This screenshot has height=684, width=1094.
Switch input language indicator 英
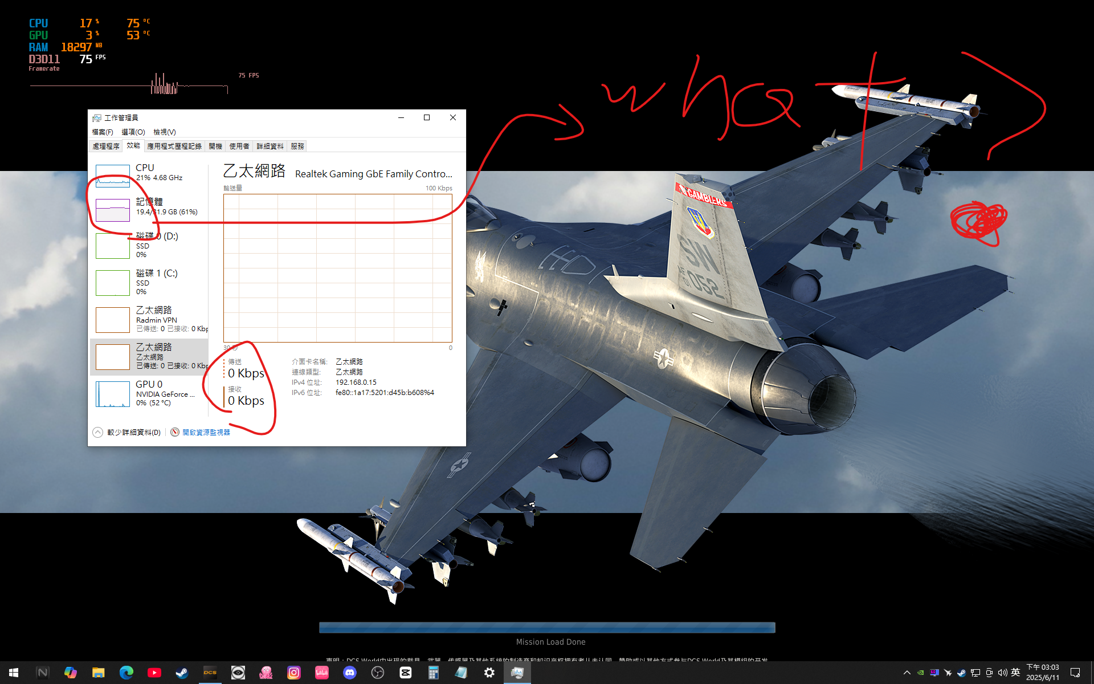[1015, 673]
